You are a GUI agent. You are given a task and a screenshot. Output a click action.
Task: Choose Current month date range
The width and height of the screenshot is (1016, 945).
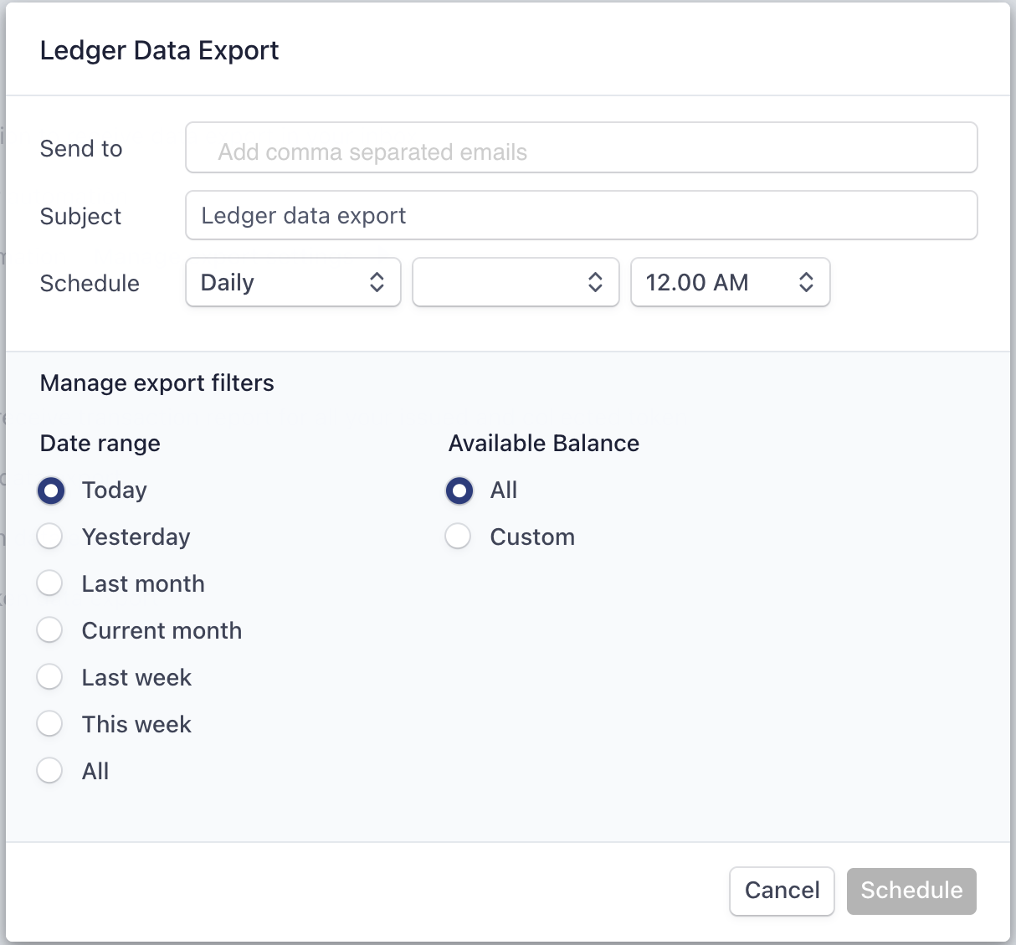click(x=50, y=630)
